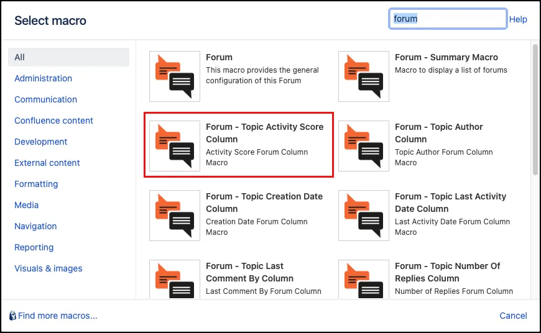This screenshot has height=333, width=541.
Task: Click Forum - Topic Last Activity Date Column title
Action: 450,203
